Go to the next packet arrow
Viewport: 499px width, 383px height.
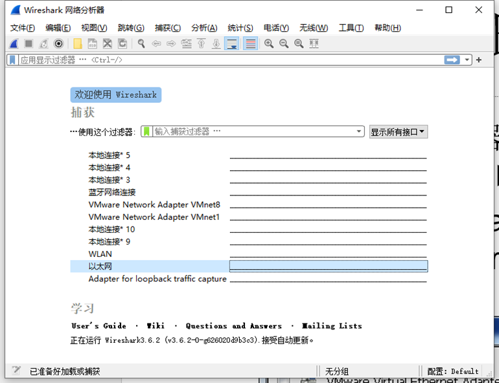(x=171, y=43)
